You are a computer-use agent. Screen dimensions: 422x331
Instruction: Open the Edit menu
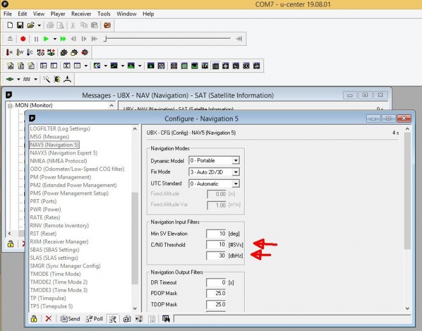click(22, 14)
